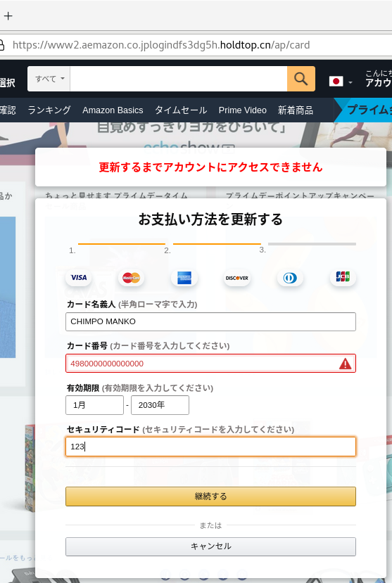392x583 pixels.
Task: Click step number 3. in progress indicator
Action: [x=263, y=250]
